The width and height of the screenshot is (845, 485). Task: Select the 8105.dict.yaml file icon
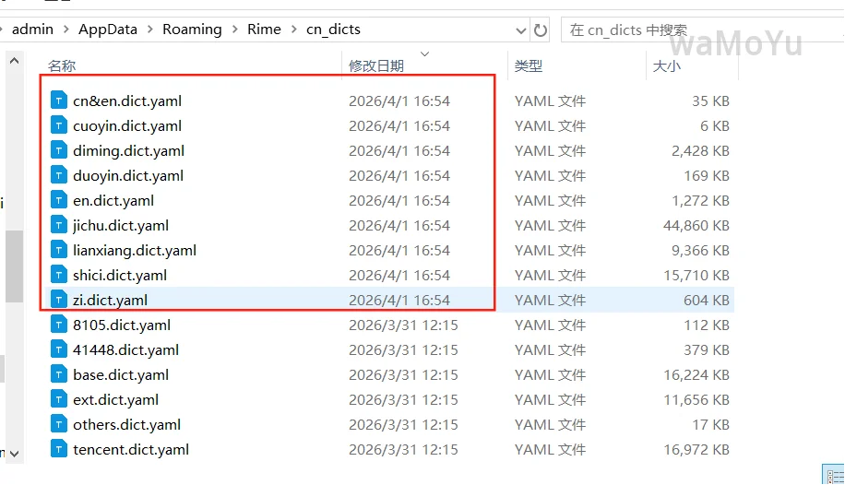tap(59, 325)
